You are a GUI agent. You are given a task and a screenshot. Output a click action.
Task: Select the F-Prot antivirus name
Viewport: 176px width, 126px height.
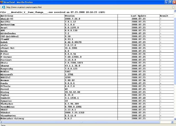coord(5,54)
